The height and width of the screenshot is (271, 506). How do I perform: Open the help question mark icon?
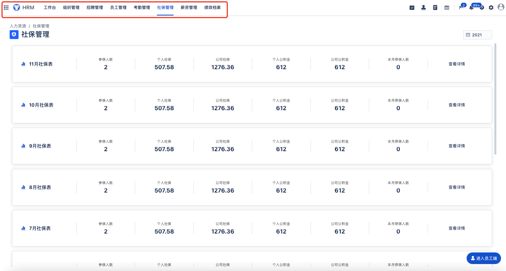[x=482, y=8]
